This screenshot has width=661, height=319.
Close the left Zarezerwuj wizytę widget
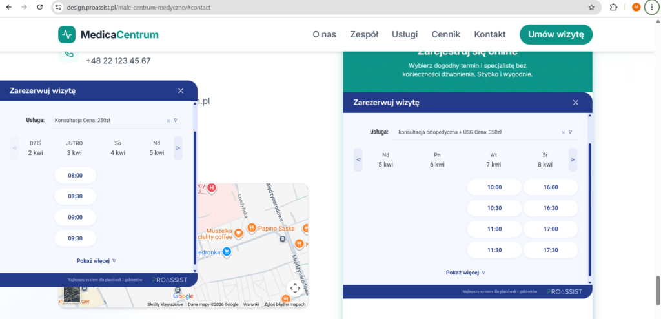point(181,91)
